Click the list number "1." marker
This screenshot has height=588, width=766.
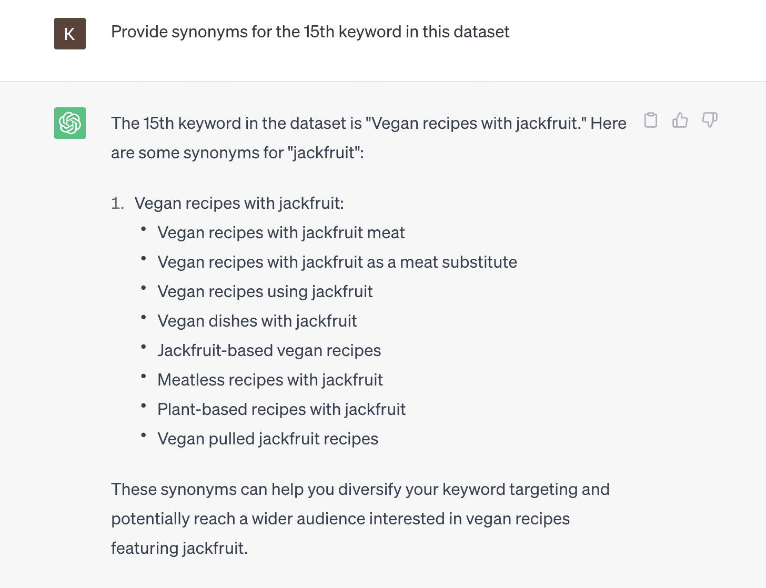pyautogui.click(x=117, y=203)
